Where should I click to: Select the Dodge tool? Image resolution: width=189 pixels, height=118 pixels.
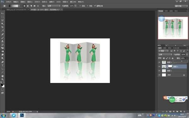pyautogui.click(x=3, y=58)
